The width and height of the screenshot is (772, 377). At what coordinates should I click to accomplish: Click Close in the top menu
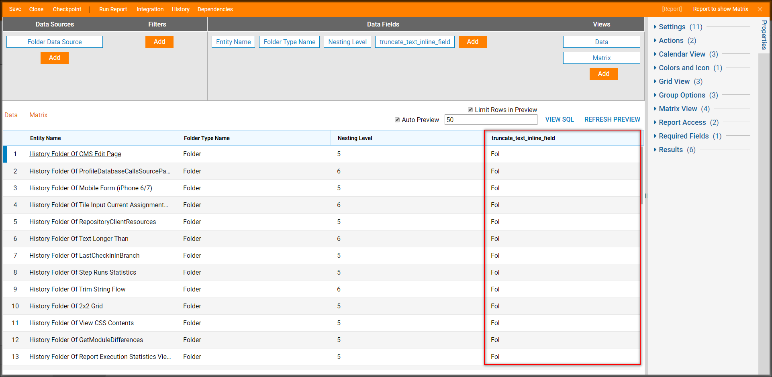coord(36,9)
